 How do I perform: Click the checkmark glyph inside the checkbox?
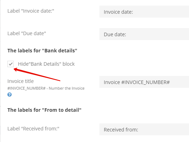(11, 64)
